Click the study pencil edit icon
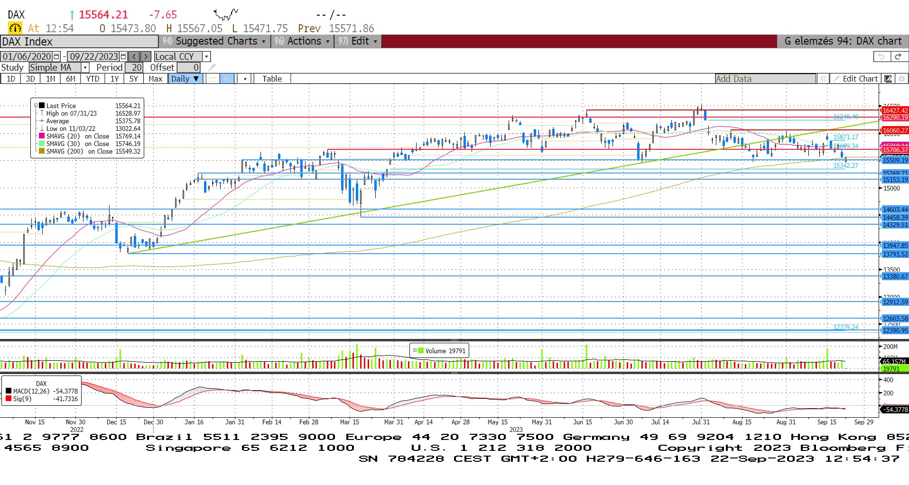Viewport: 909px width, 485px height. click(x=212, y=67)
